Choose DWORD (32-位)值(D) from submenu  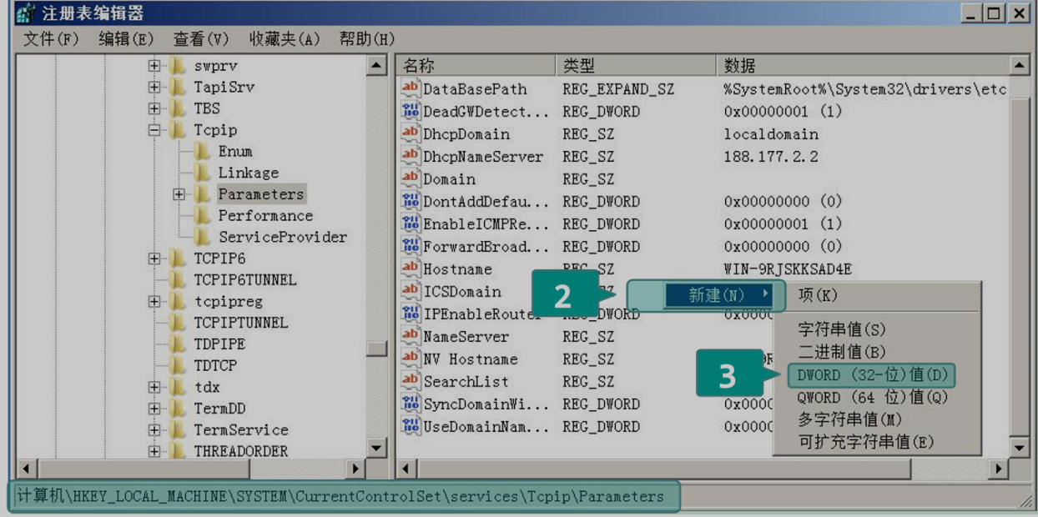coord(872,375)
